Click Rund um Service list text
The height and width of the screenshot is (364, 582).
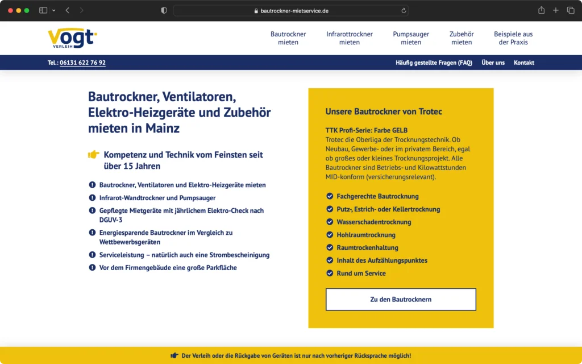(x=361, y=274)
